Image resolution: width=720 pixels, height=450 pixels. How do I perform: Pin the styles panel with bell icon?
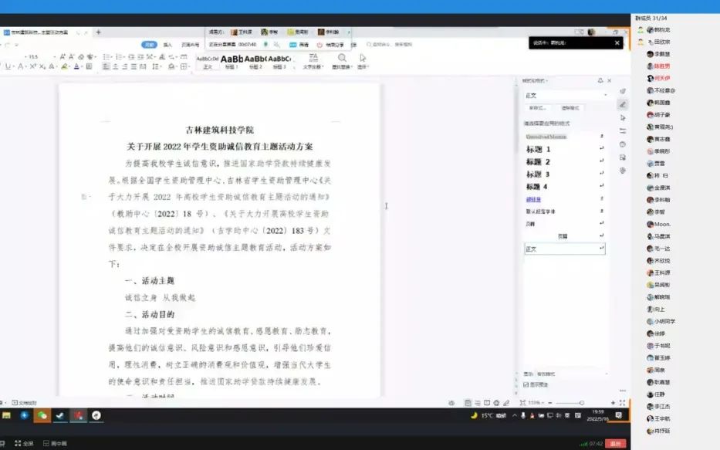[x=600, y=80]
